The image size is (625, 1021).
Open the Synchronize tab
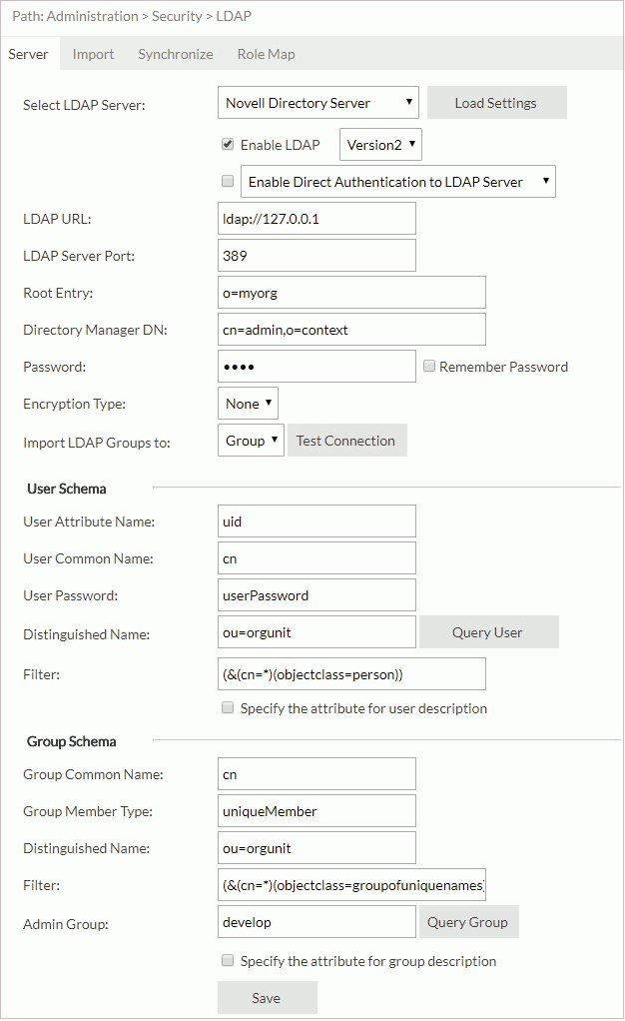coord(175,54)
